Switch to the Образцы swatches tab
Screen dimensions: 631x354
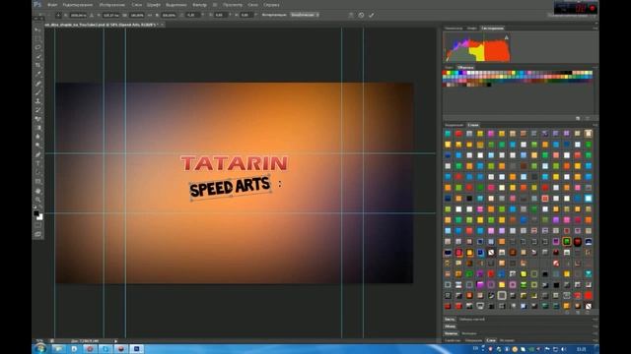coord(465,68)
